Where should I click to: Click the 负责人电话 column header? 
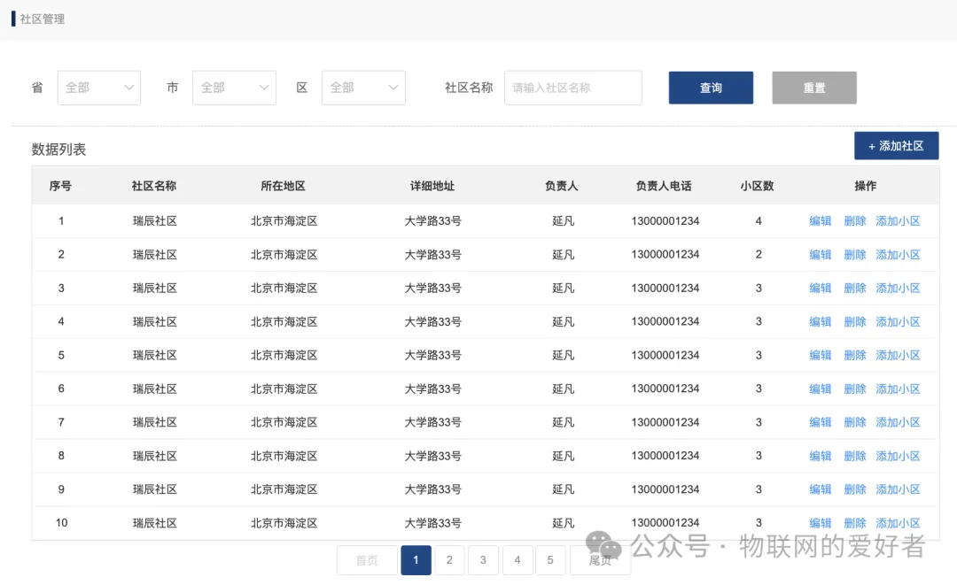664,186
